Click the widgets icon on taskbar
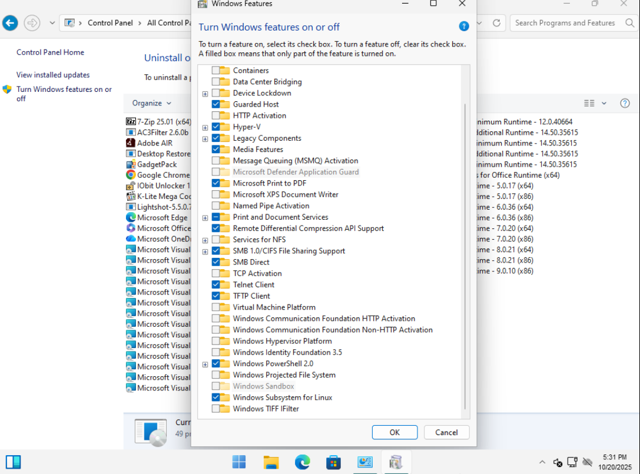Viewport: 640px width, 474px height. tap(13, 462)
